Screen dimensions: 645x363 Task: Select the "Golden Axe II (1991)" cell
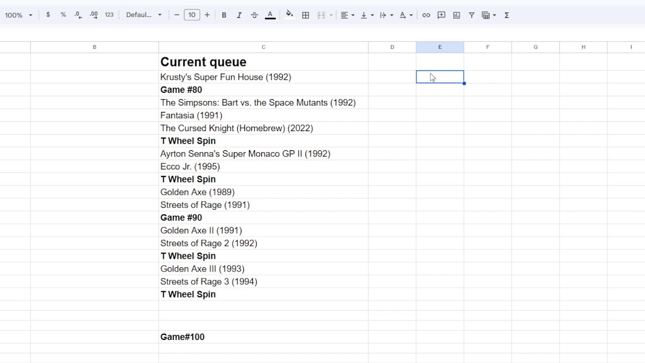pyautogui.click(x=264, y=230)
